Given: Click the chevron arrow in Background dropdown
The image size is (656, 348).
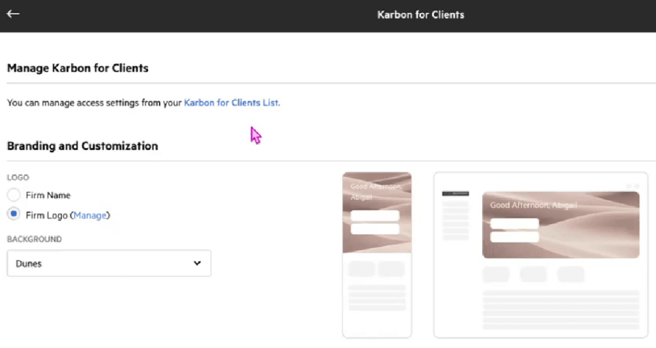Looking at the screenshot, I should (197, 264).
